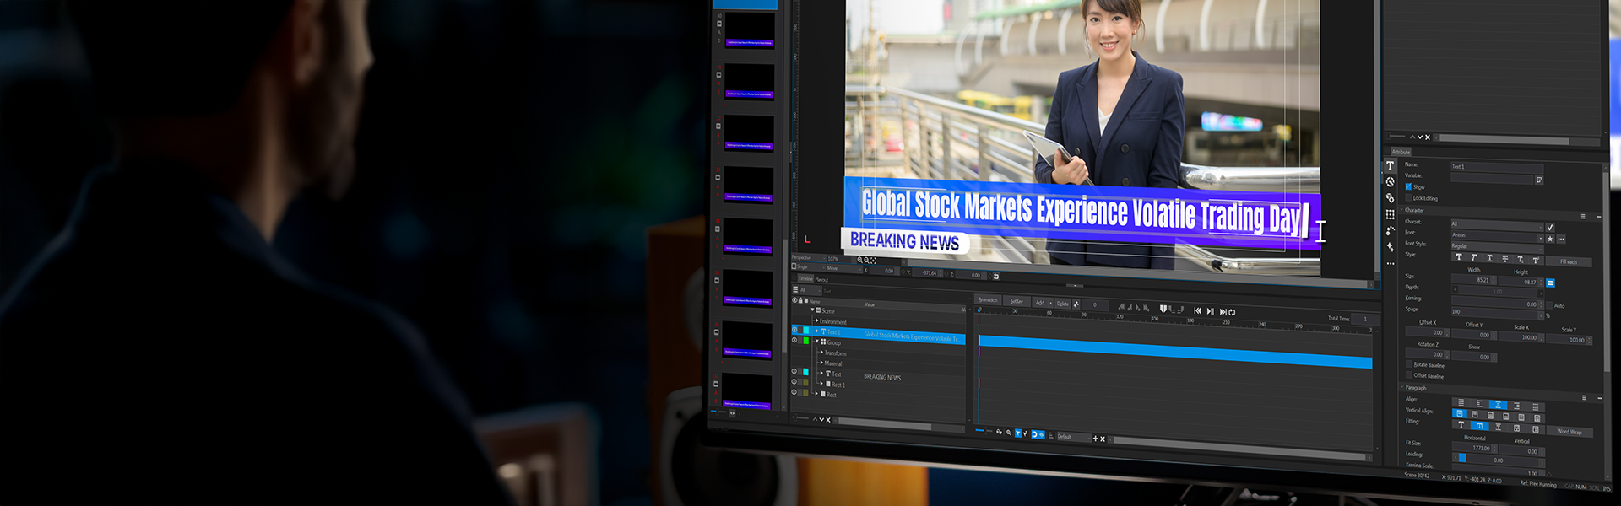Enable the Lock Editing checkbox
The width and height of the screenshot is (1621, 506).
(x=1408, y=197)
